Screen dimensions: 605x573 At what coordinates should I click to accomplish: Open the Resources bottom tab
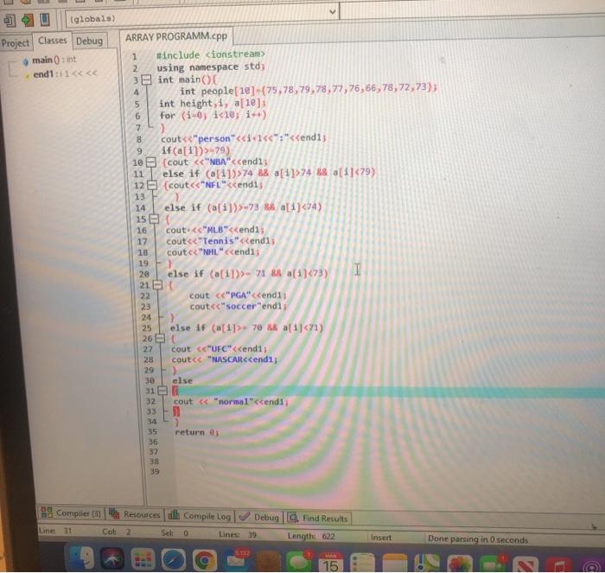coord(135,514)
